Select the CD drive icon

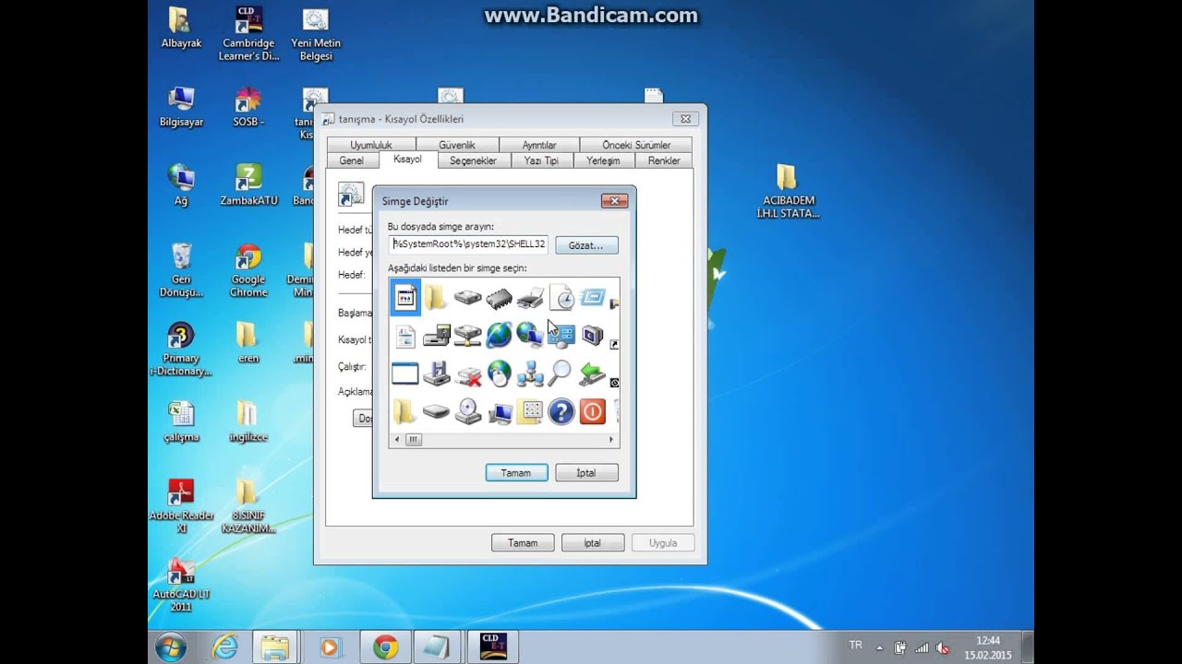[467, 411]
